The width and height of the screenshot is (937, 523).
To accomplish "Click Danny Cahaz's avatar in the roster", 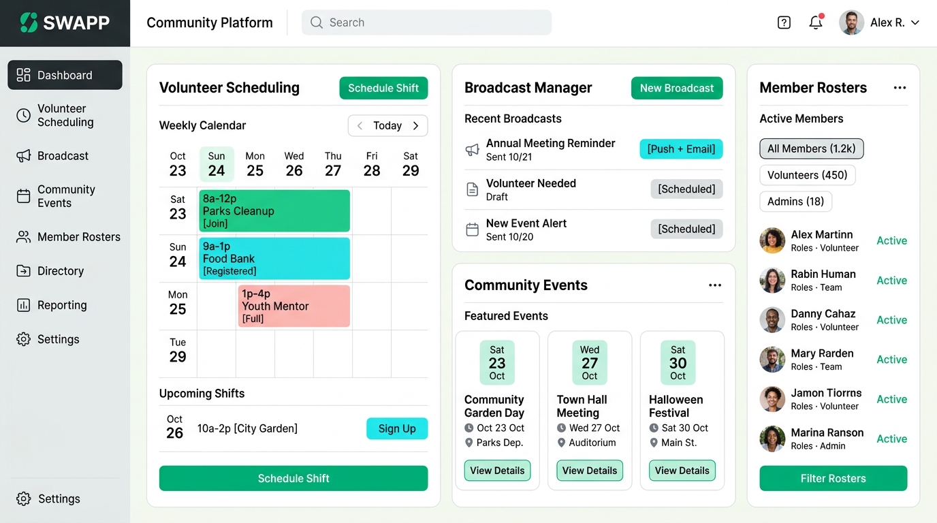I will (x=772, y=320).
